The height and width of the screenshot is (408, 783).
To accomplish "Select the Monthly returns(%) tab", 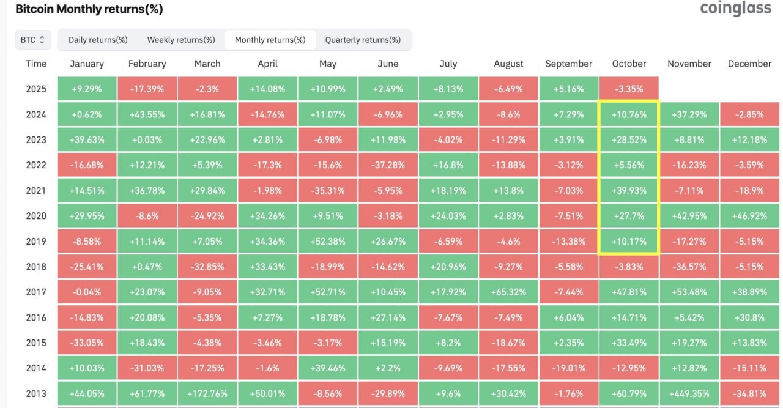I will pos(271,39).
